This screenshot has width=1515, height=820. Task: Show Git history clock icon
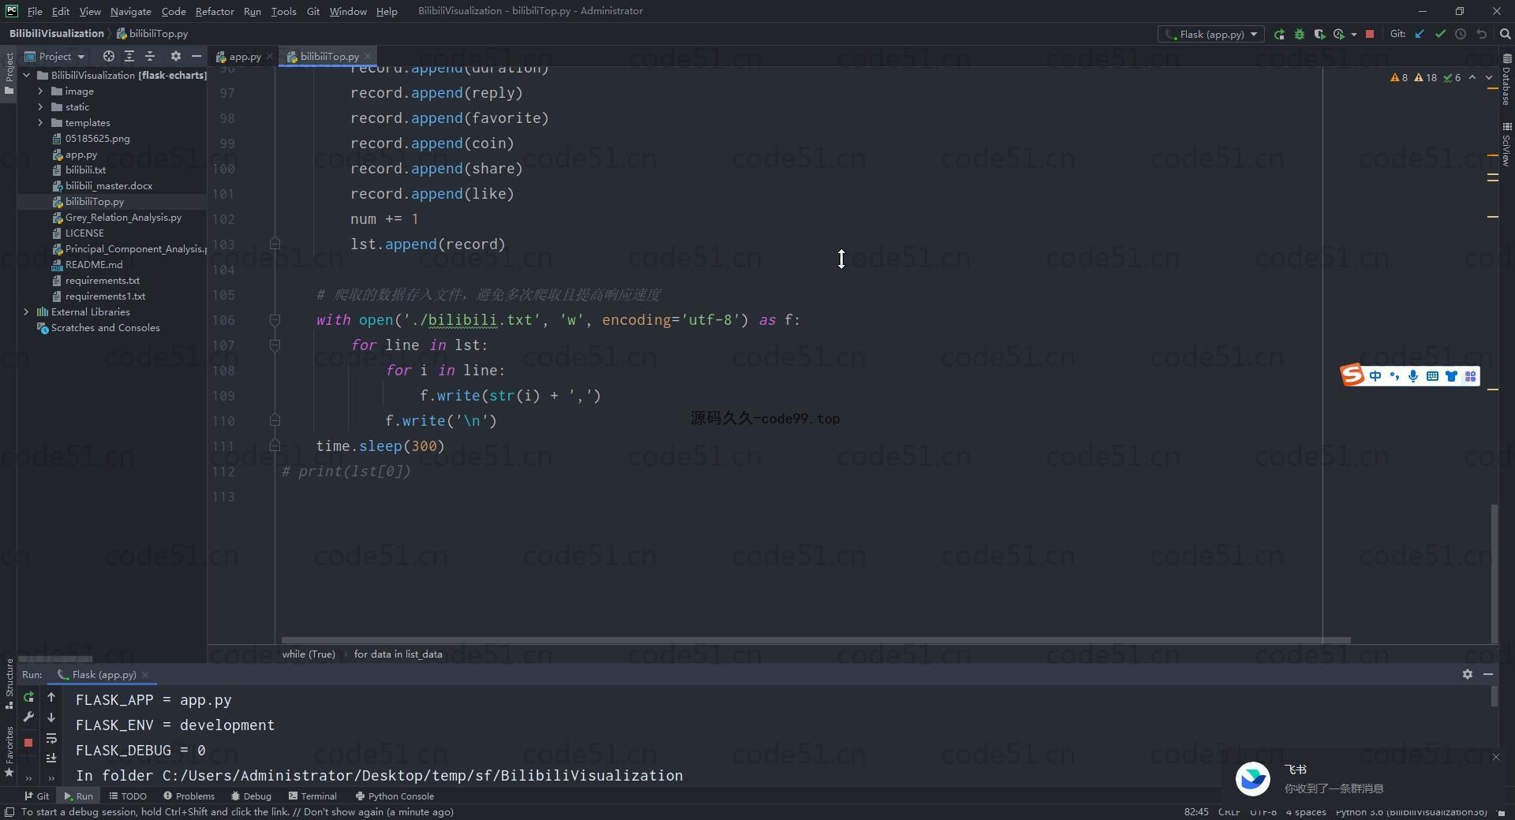(x=1461, y=34)
